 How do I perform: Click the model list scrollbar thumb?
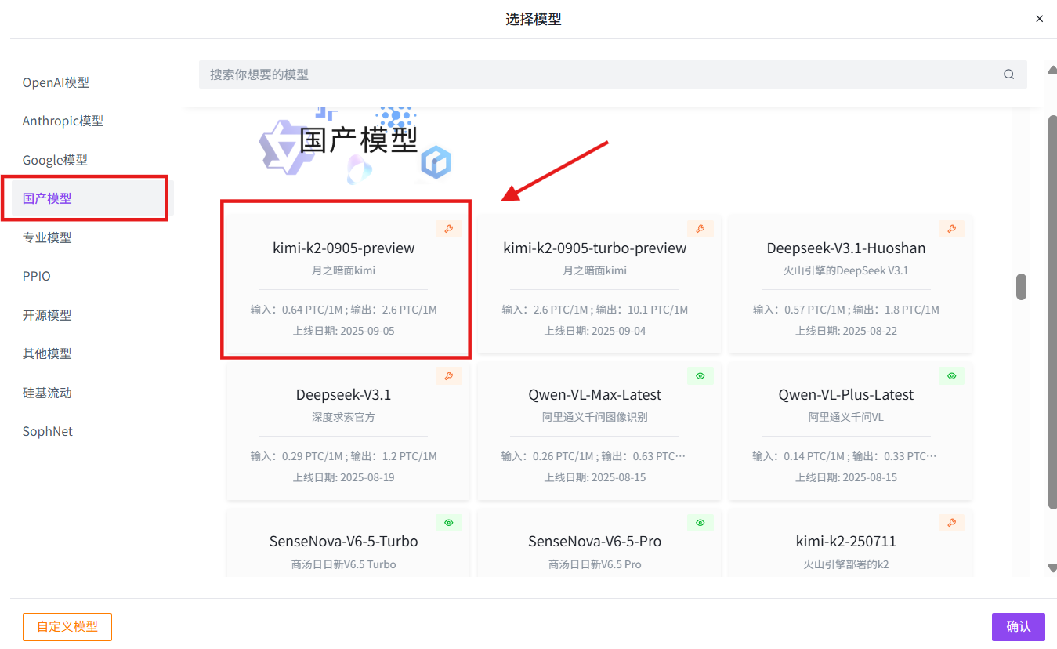pos(1021,287)
